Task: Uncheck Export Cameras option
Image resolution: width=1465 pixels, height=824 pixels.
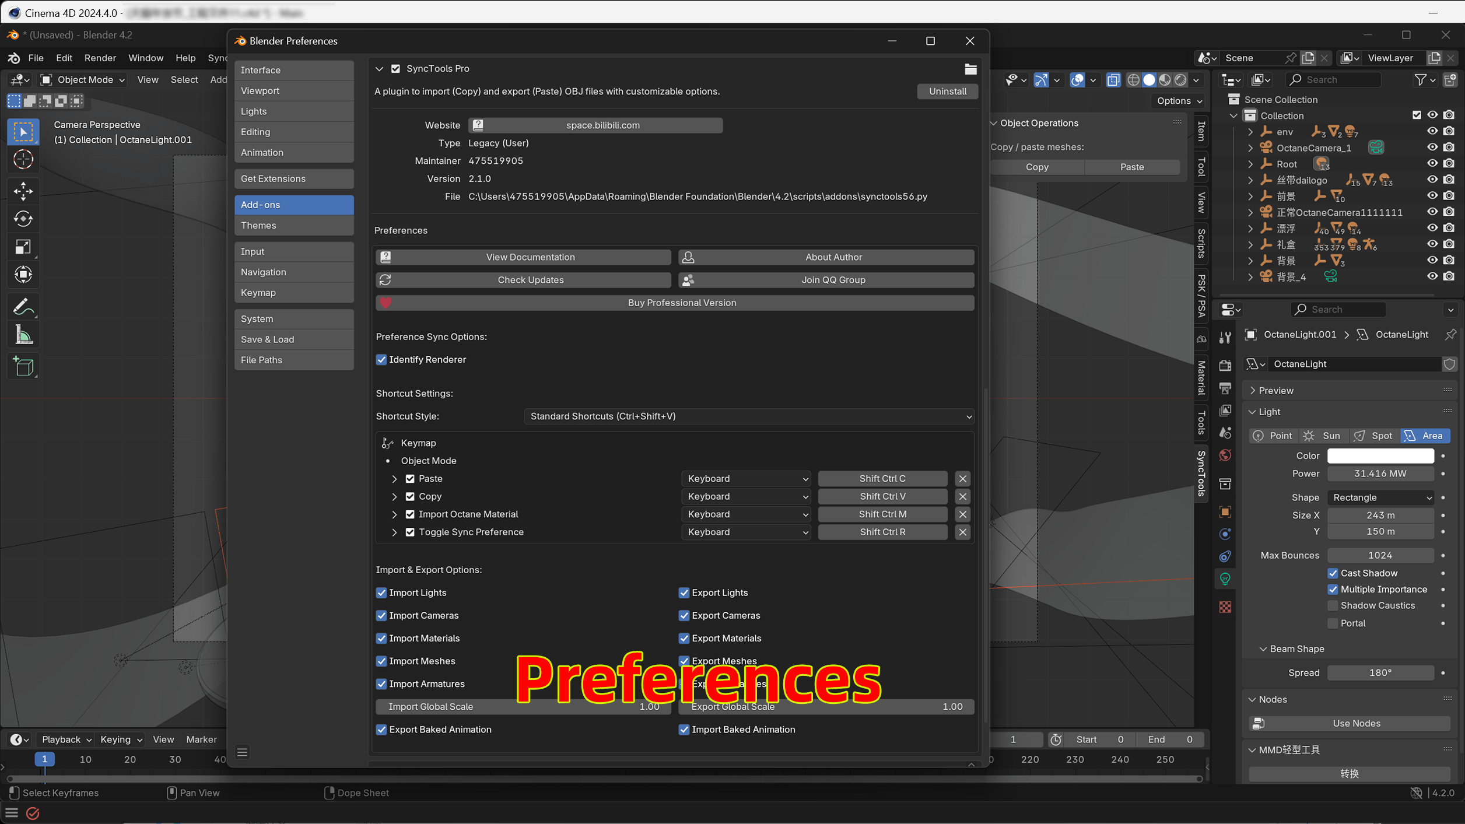Action: click(x=684, y=616)
